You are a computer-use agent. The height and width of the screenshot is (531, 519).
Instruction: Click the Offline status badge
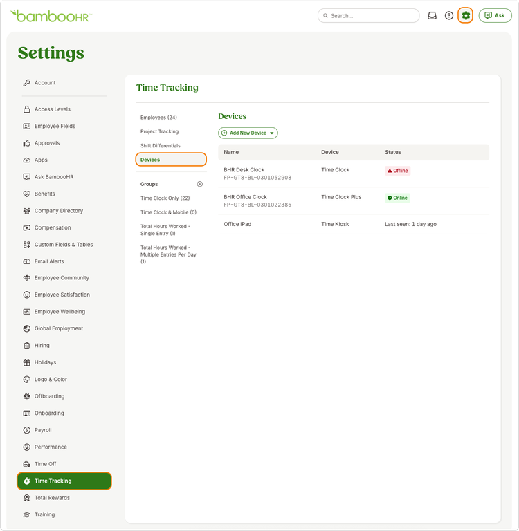coord(397,171)
